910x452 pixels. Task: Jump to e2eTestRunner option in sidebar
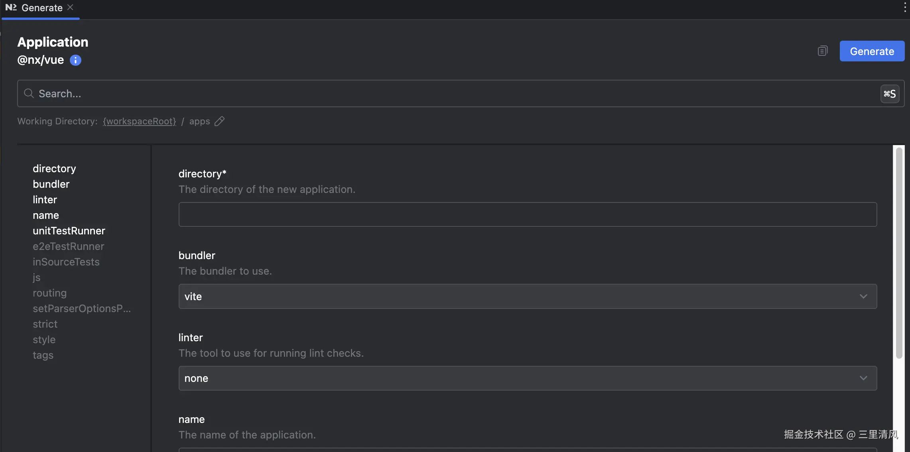[68, 246]
